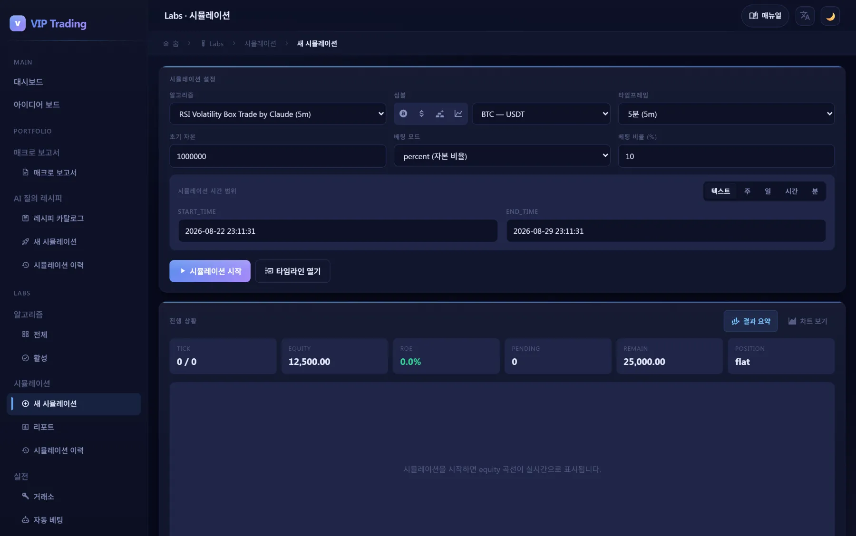The width and height of the screenshot is (856, 536).
Task: Open the BTC — USDT symbol dropdown
Action: tap(541, 114)
